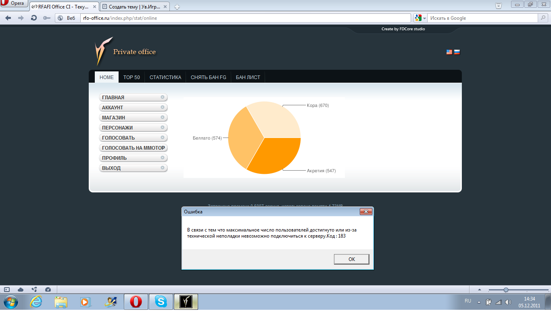Click the ПРОФИЛЬ sidebar button
Viewport: 551px width, 311px height.
click(x=133, y=158)
